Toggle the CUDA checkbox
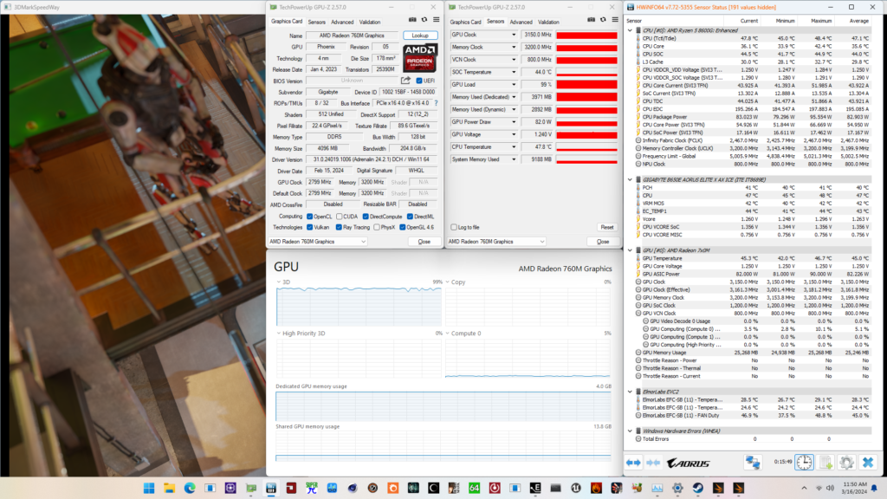This screenshot has width=887, height=499. click(x=339, y=217)
